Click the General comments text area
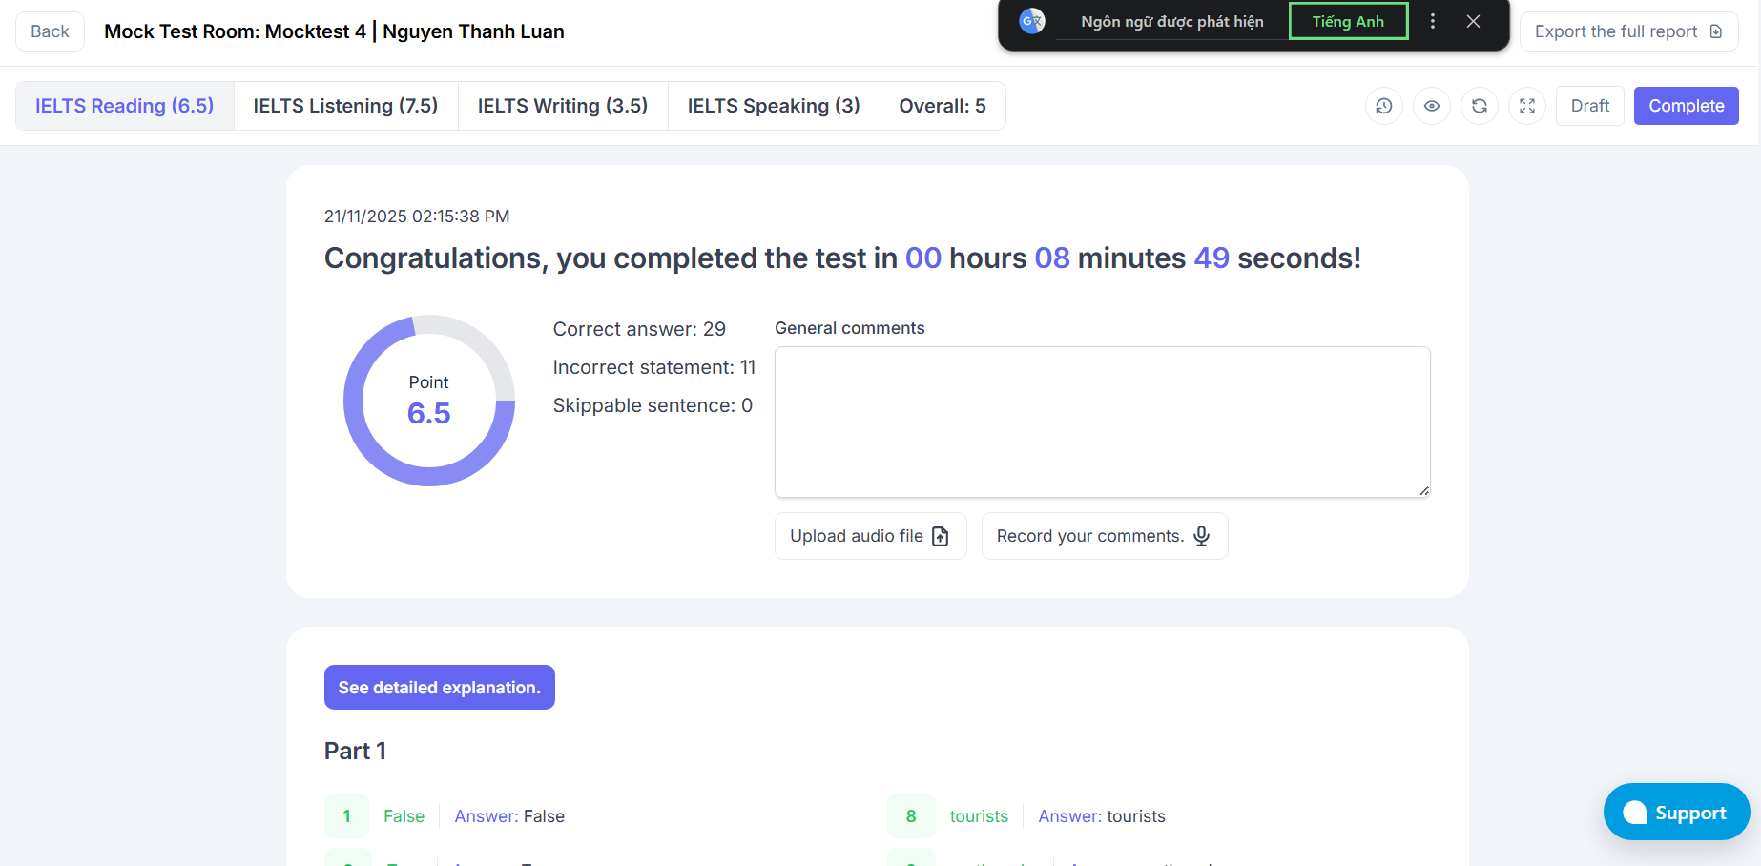Viewport: 1761px width, 866px height. 1103,422
